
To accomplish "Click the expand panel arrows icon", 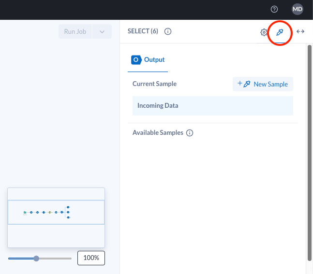I will click(300, 31).
